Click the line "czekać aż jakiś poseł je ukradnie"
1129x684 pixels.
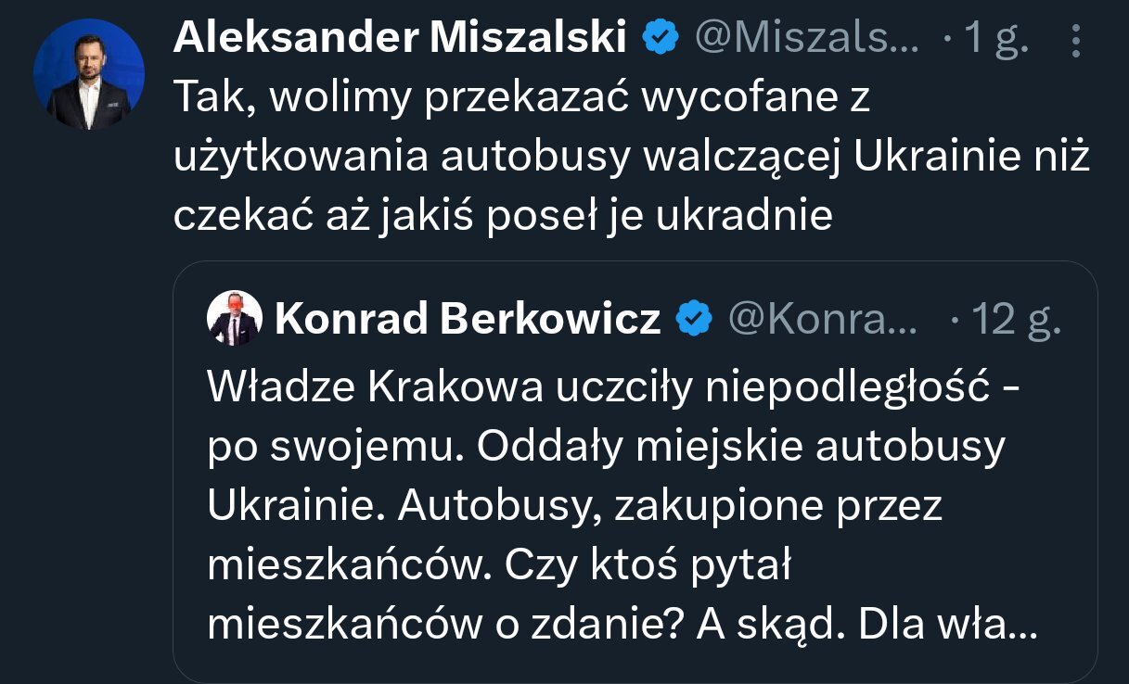pyautogui.click(x=503, y=216)
